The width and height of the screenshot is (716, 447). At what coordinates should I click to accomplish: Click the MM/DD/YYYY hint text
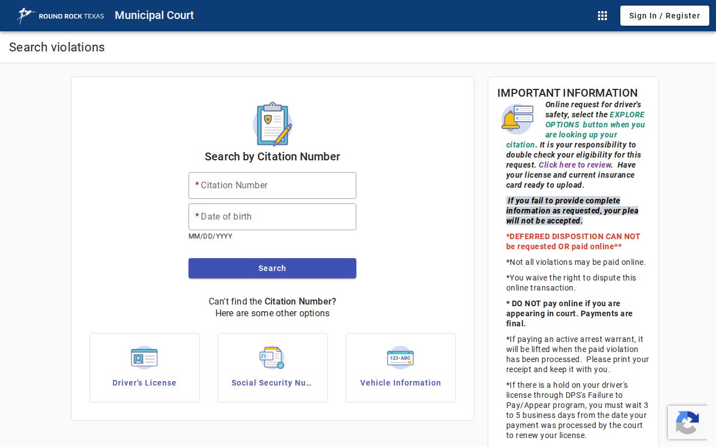210,236
